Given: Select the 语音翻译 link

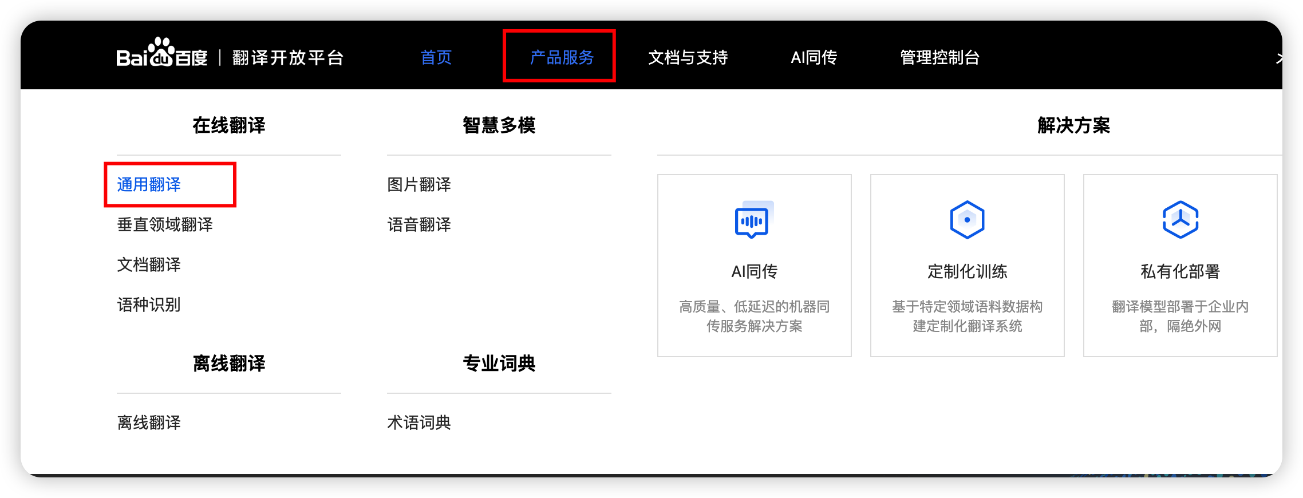Looking at the screenshot, I should [x=419, y=224].
